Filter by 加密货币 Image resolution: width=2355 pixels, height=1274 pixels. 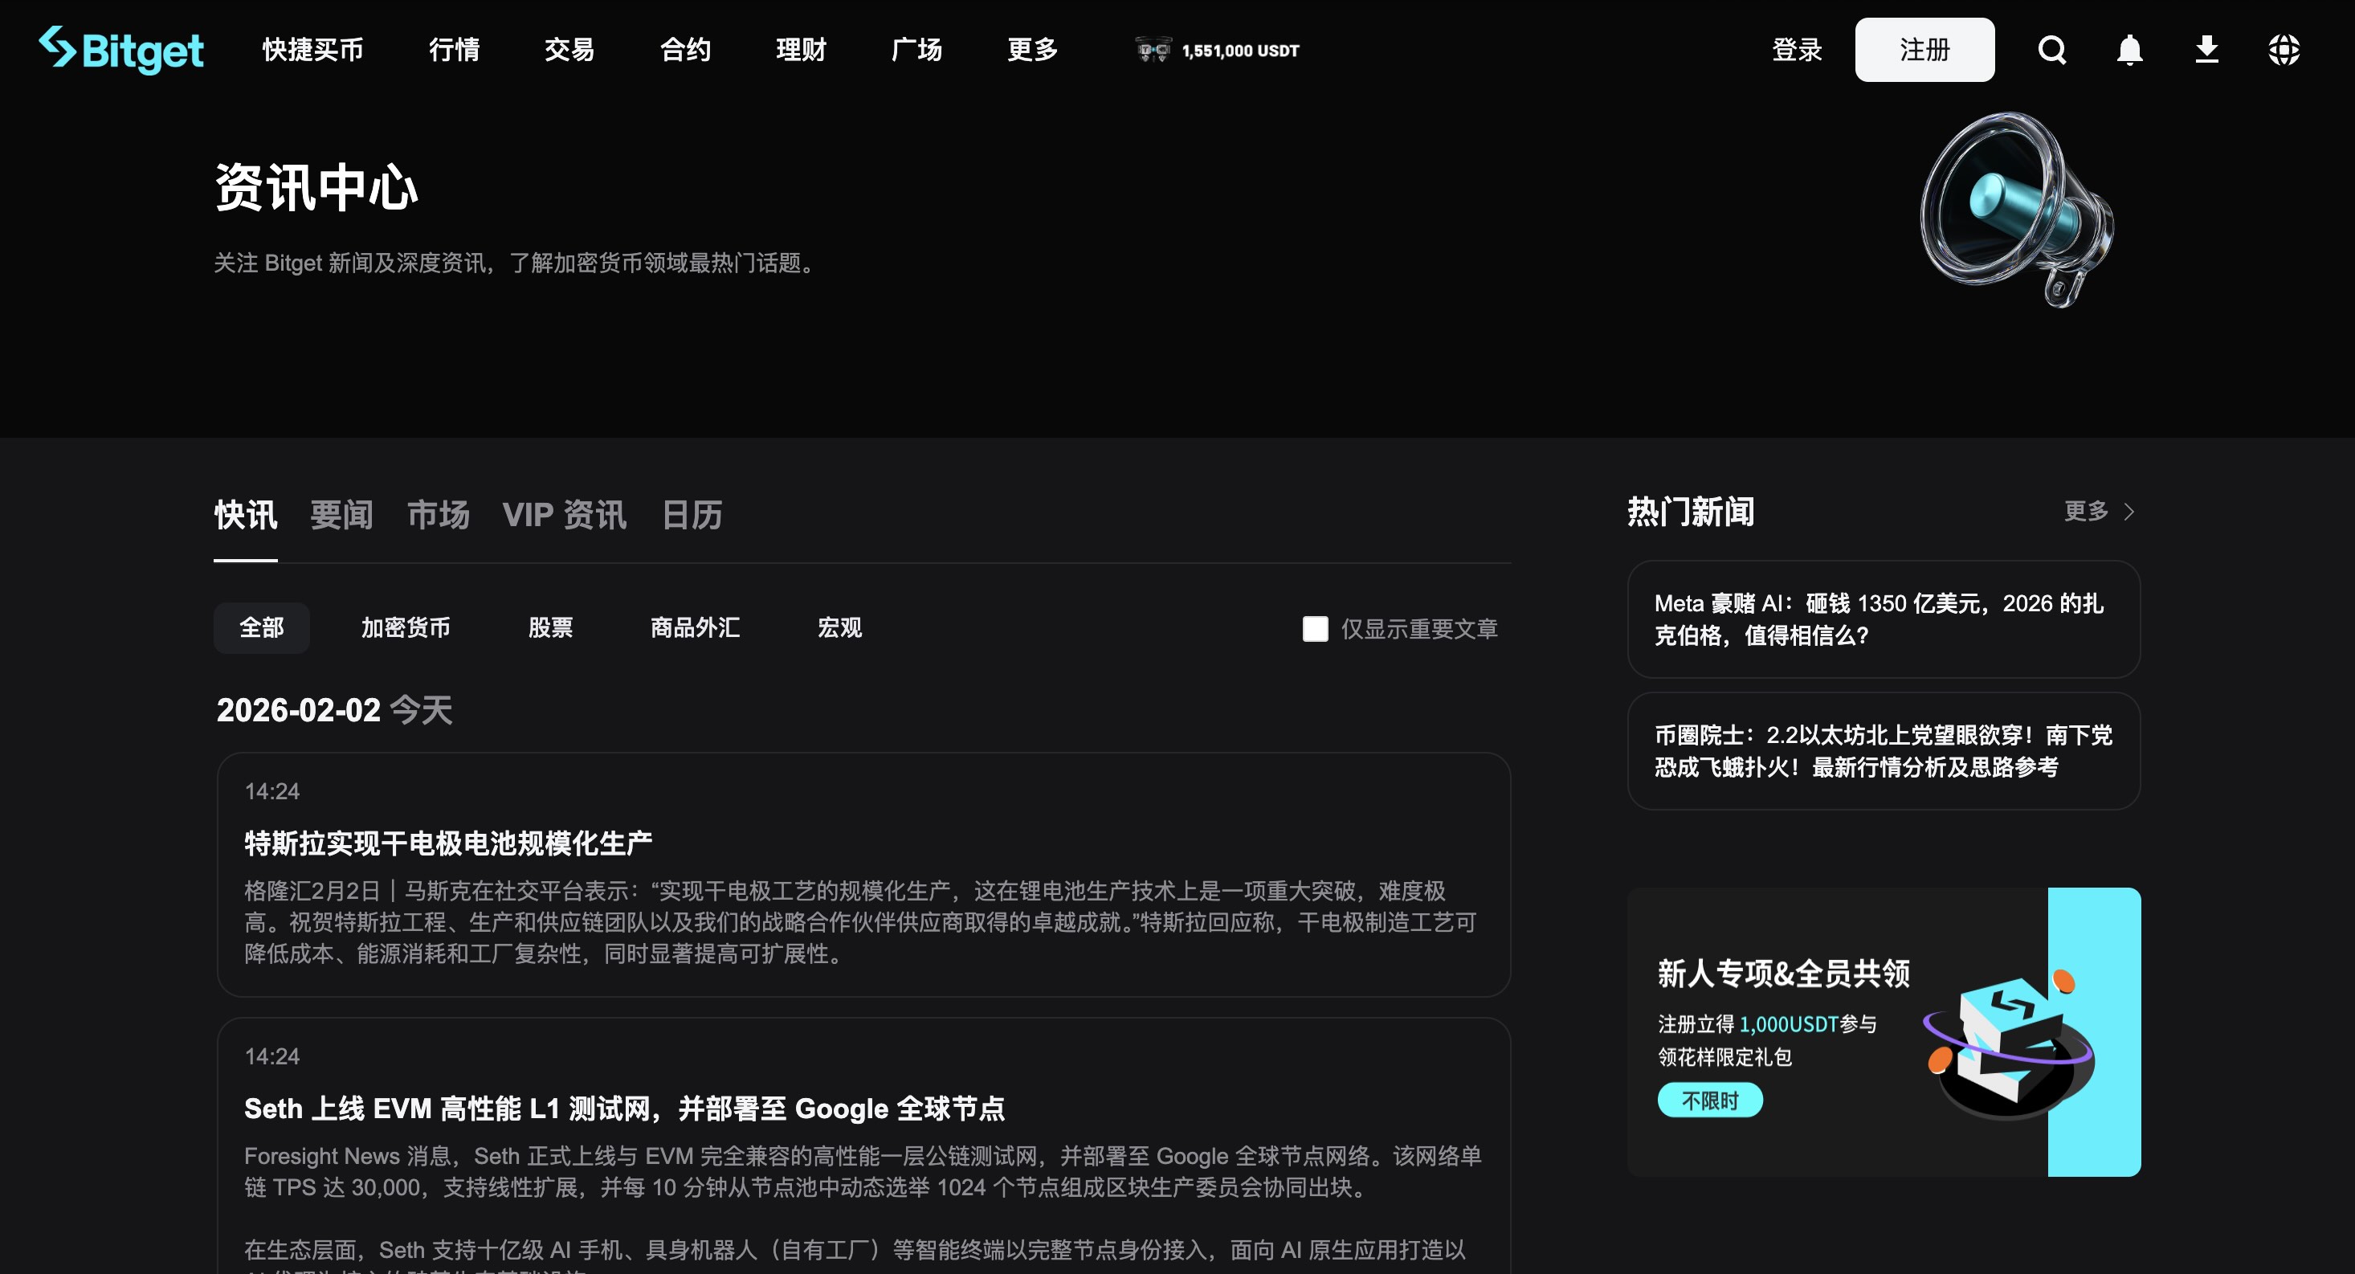(x=406, y=627)
